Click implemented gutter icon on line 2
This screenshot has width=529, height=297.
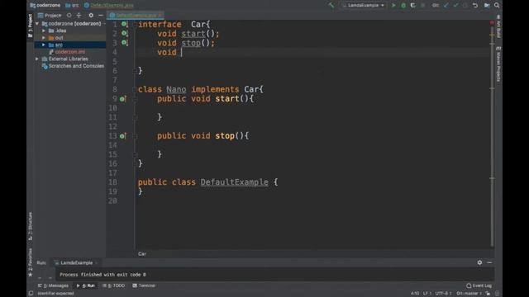pyautogui.click(x=125, y=33)
